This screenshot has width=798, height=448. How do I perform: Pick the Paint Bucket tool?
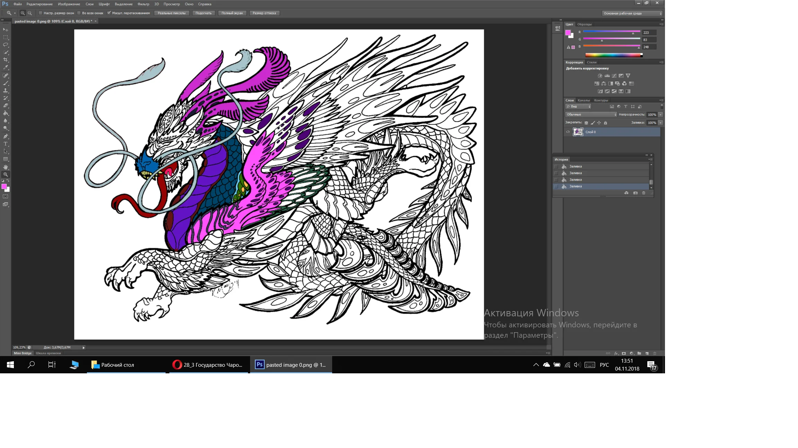[6, 113]
